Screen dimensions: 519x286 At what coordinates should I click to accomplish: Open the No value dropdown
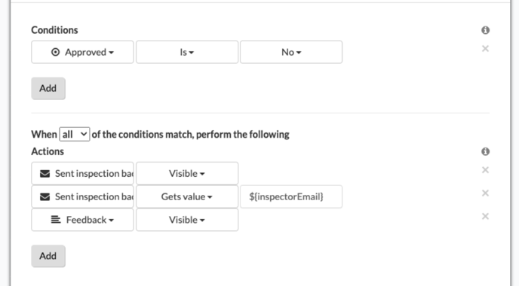coord(291,52)
